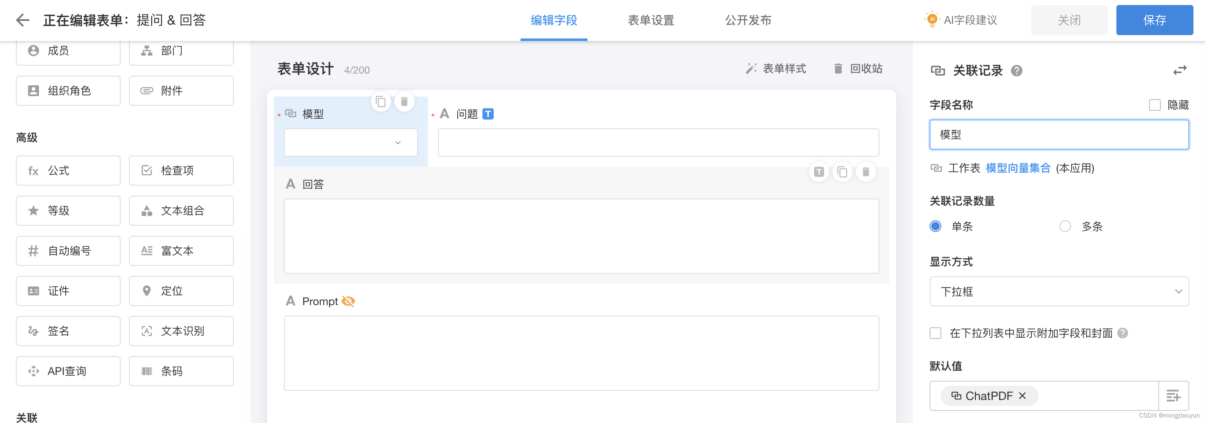
Task: Add the 证件 ID field
Action: pos(68,291)
